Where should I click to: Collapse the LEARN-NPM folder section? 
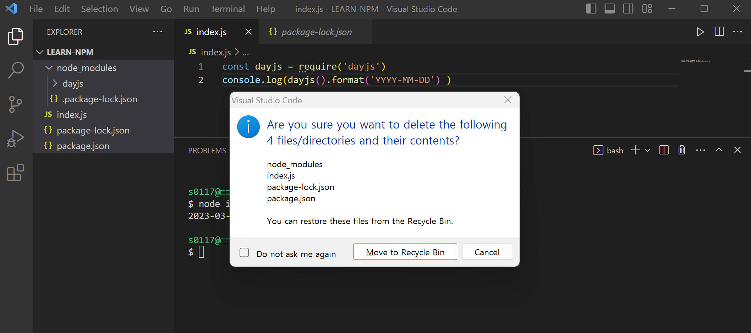40,52
